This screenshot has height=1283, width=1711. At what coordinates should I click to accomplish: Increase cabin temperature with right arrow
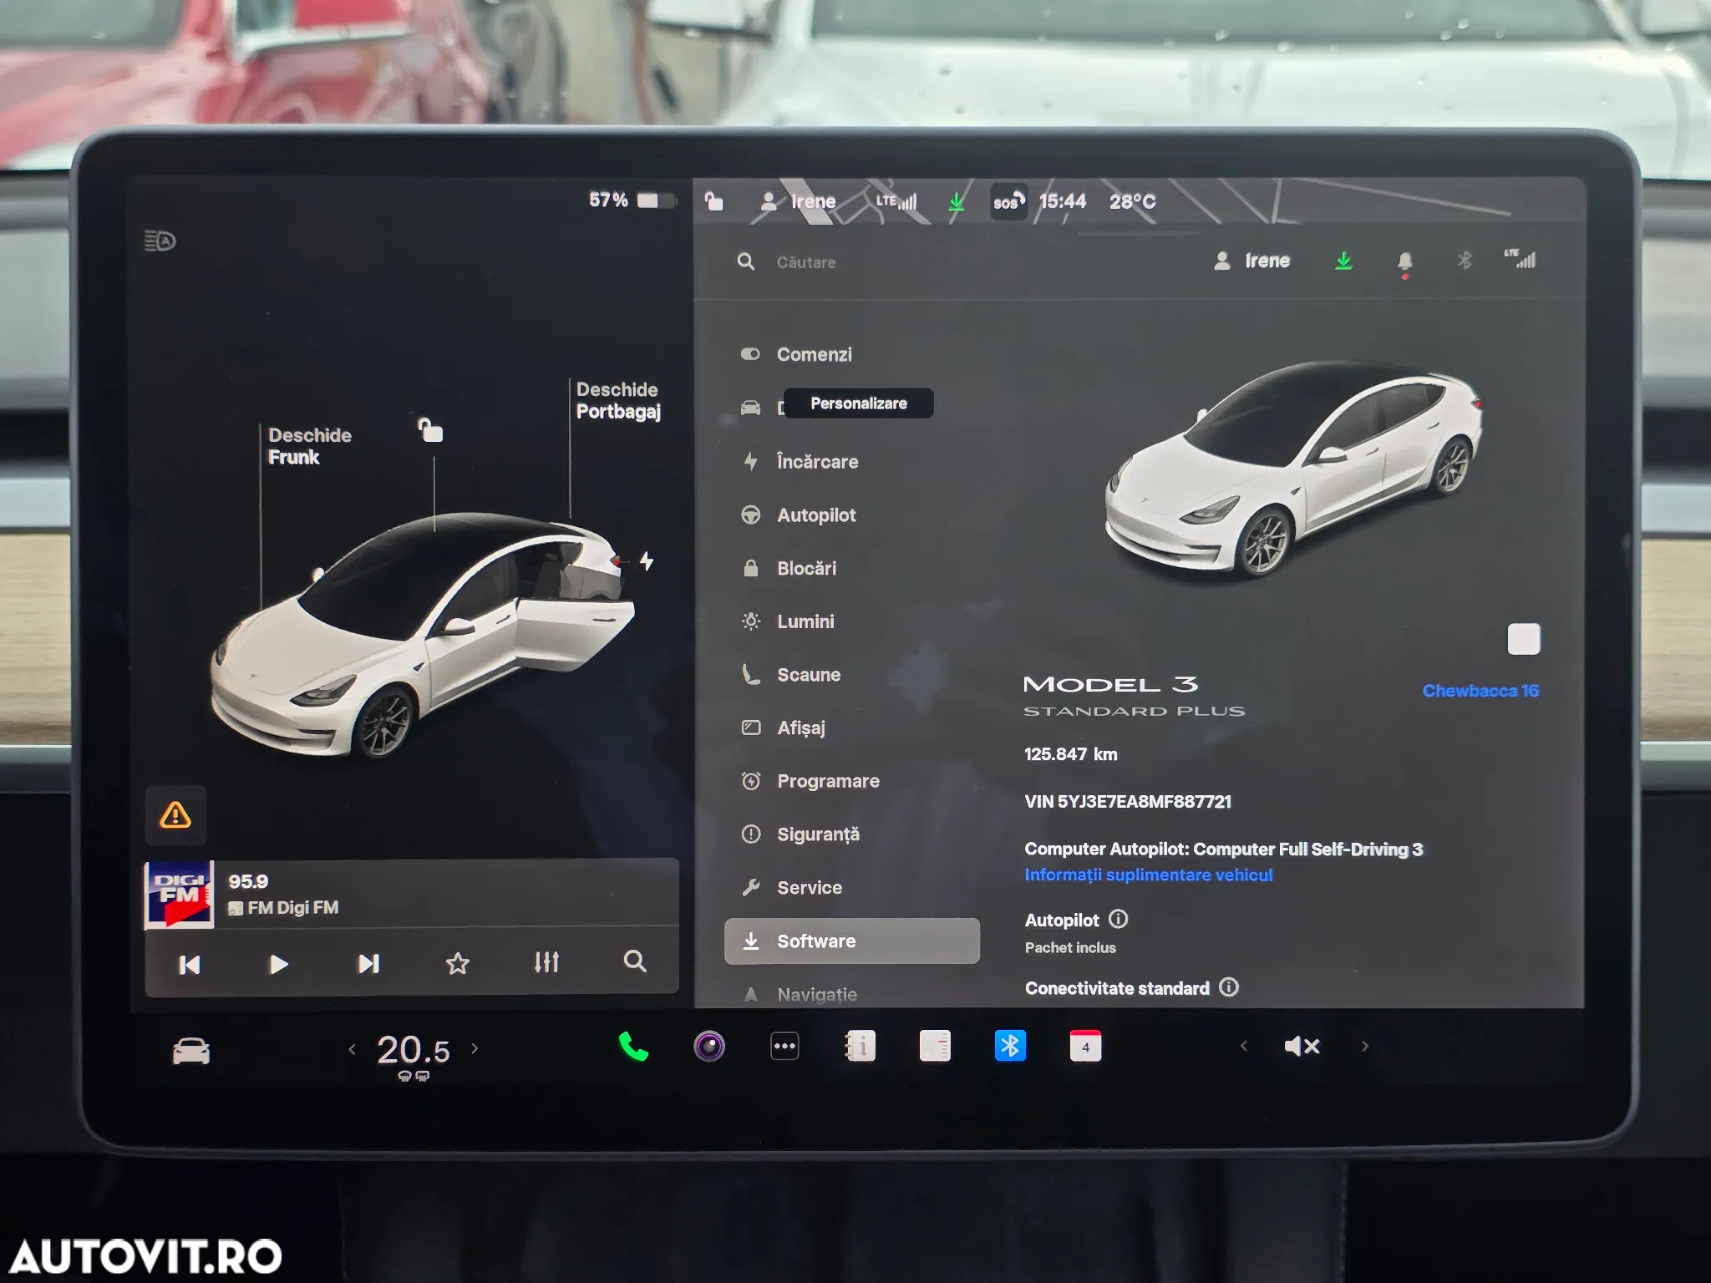(x=475, y=1048)
